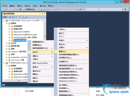
Task: Select 新建数据库(N)... in context menu
Action: pos(41,42)
